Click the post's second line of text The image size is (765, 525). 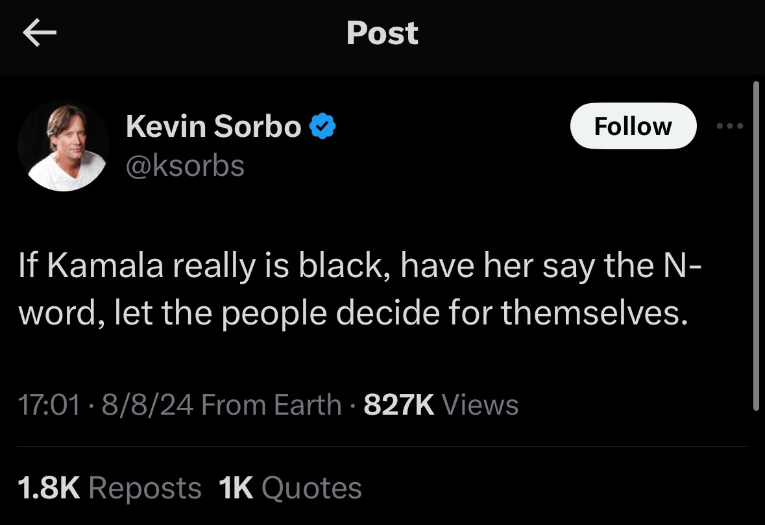pyautogui.click(x=352, y=313)
